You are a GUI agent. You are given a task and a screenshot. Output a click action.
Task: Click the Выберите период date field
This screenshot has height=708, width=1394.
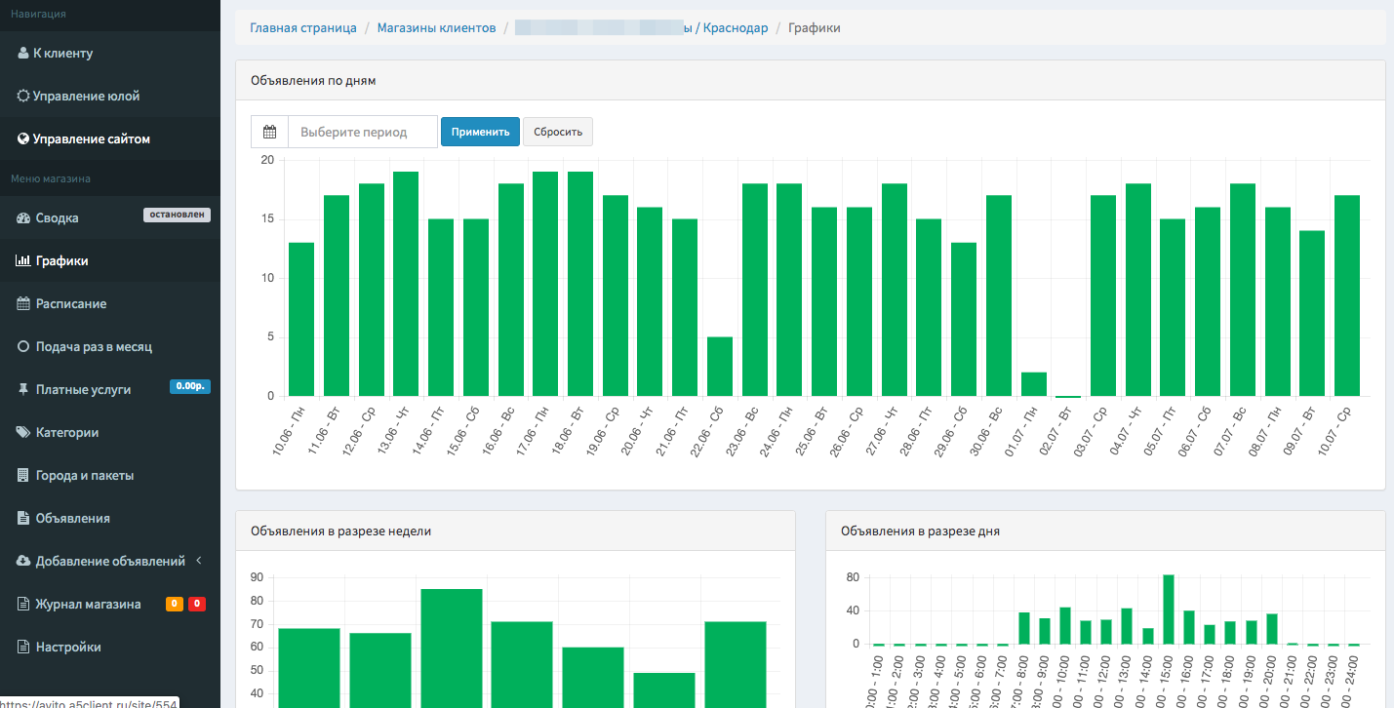point(363,132)
